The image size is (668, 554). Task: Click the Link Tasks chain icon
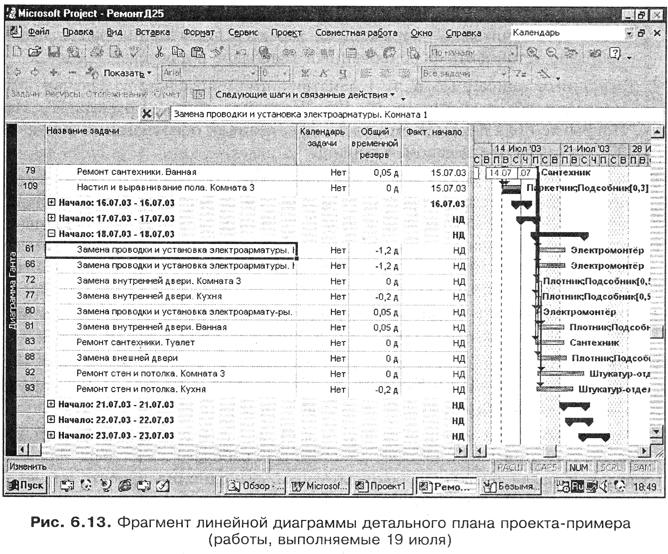(289, 52)
